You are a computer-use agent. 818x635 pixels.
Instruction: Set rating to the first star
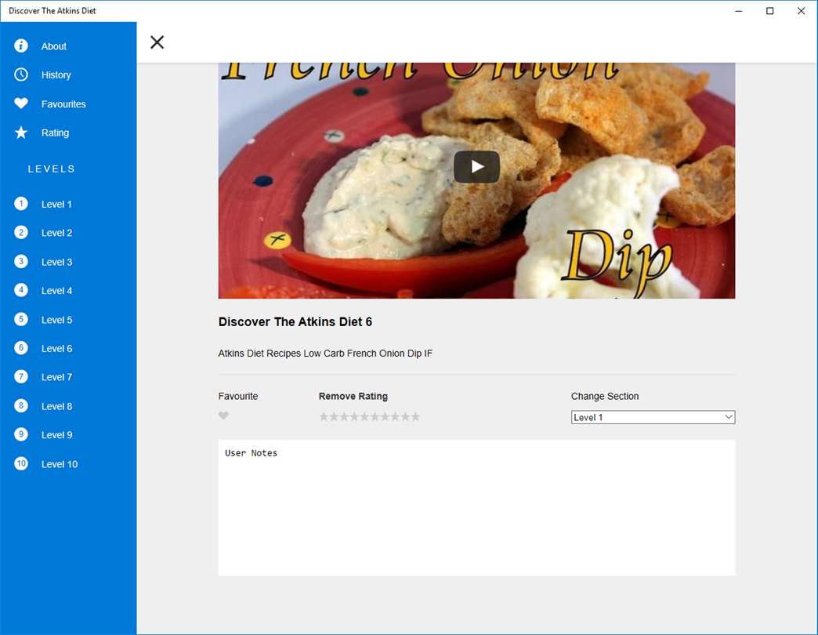[324, 416]
